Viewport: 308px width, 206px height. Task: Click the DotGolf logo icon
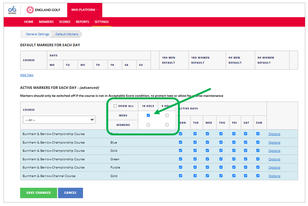12,10
